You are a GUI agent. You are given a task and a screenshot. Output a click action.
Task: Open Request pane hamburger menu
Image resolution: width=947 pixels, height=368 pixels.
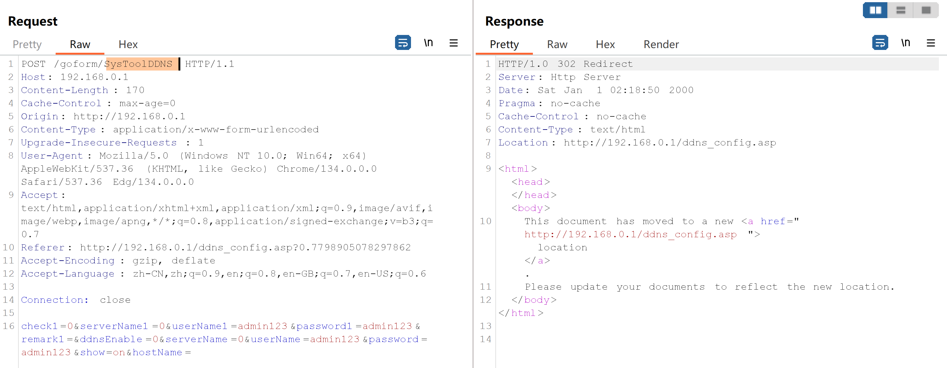(x=453, y=43)
